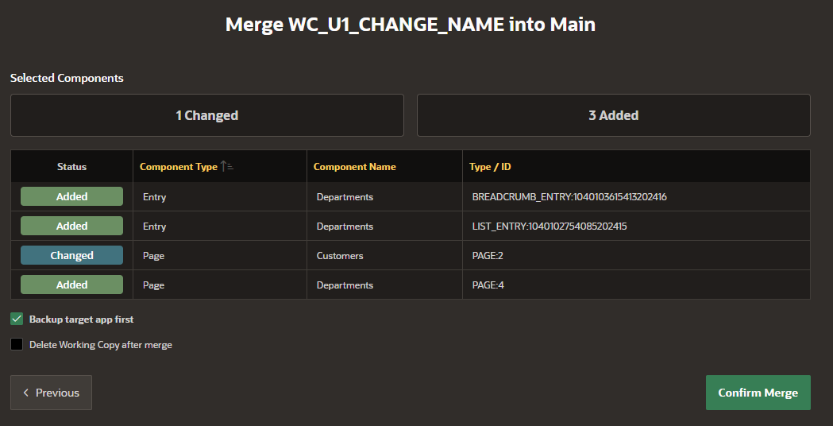
Task: Click Added badge of LIST_ENTRY row
Action: (x=71, y=226)
